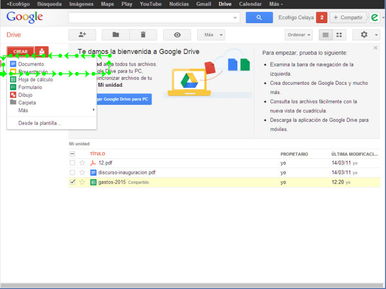Select Carpeta from the create menu
The width and height of the screenshot is (386, 289).
pos(52,103)
